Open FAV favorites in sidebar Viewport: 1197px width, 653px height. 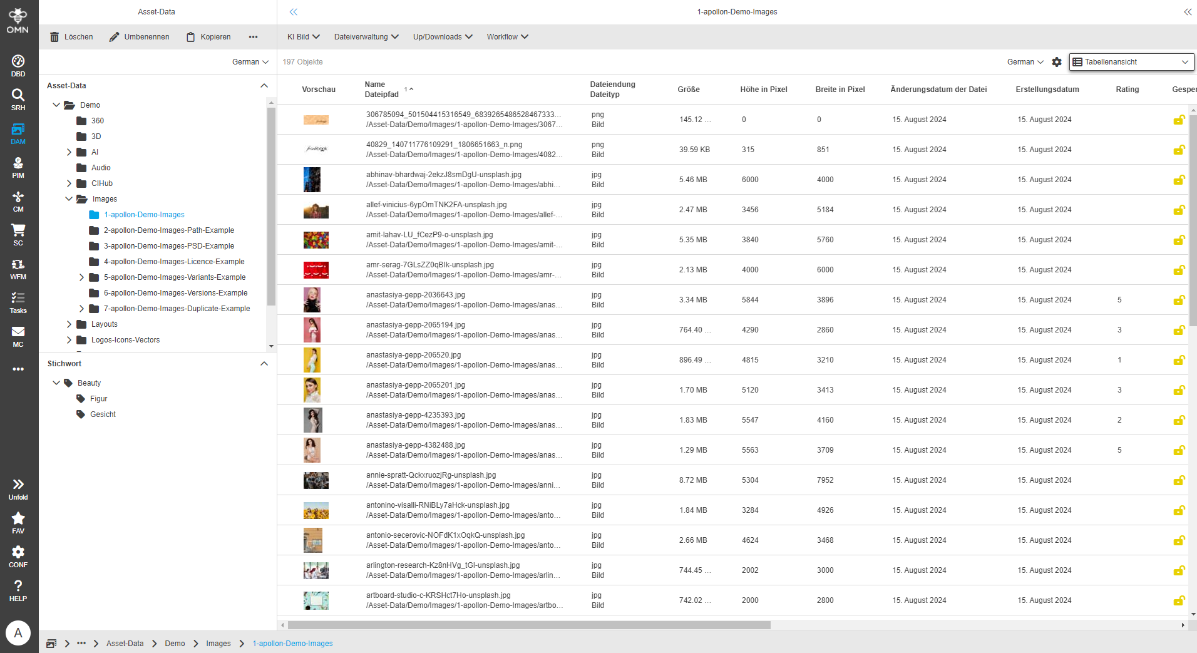click(x=18, y=522)
